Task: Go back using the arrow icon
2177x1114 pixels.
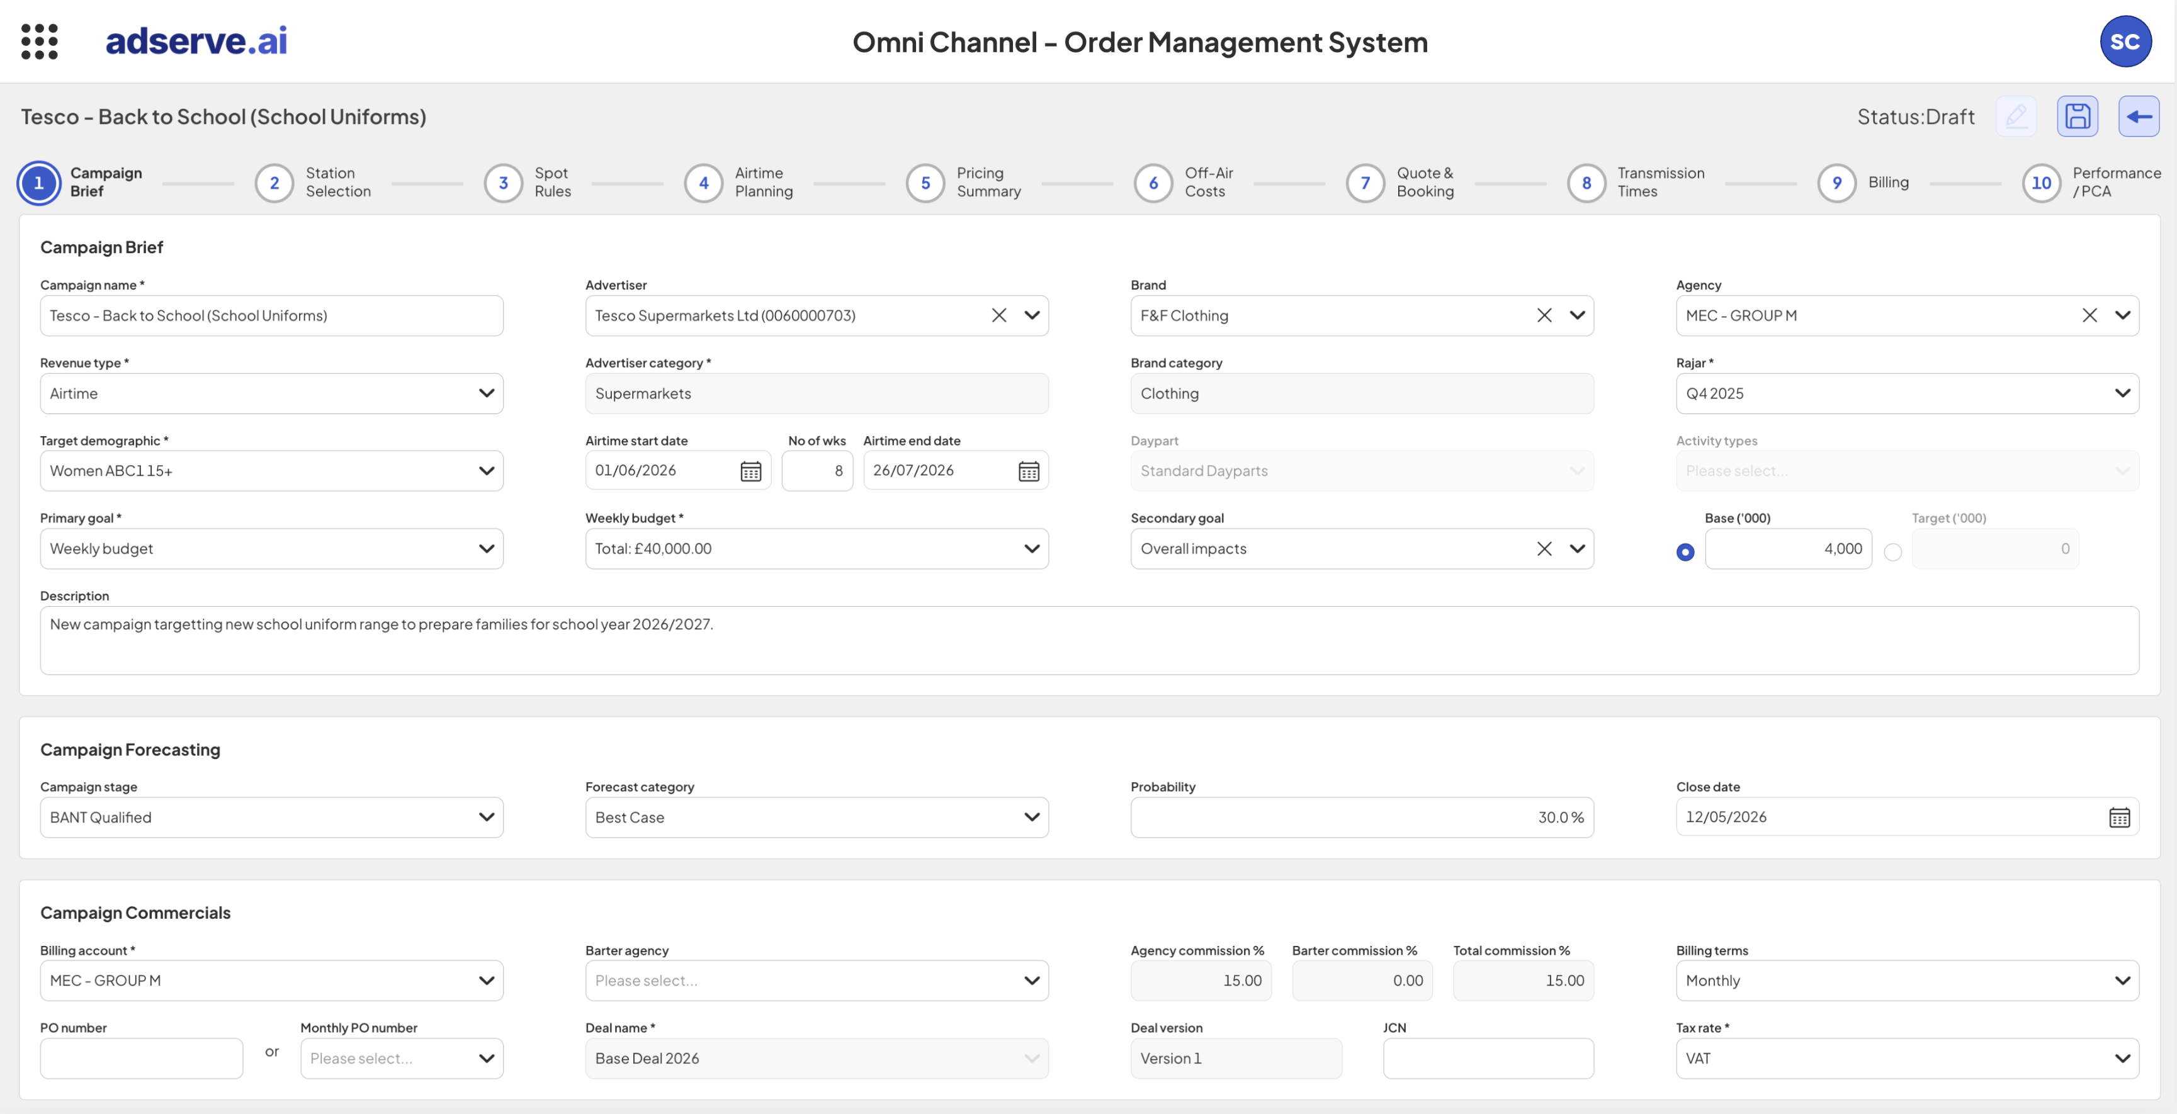Action: (2138, 116)
